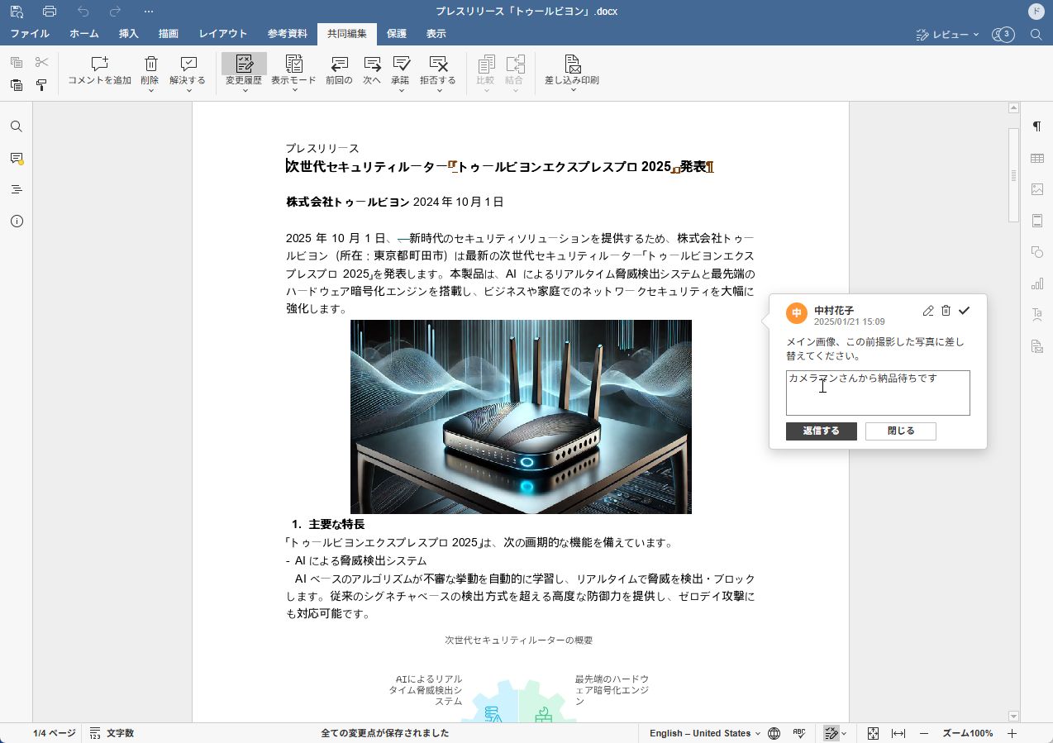The image size is (1053, 743).
Task: Switch to the 保護 tab
Action: click(397, 34)
